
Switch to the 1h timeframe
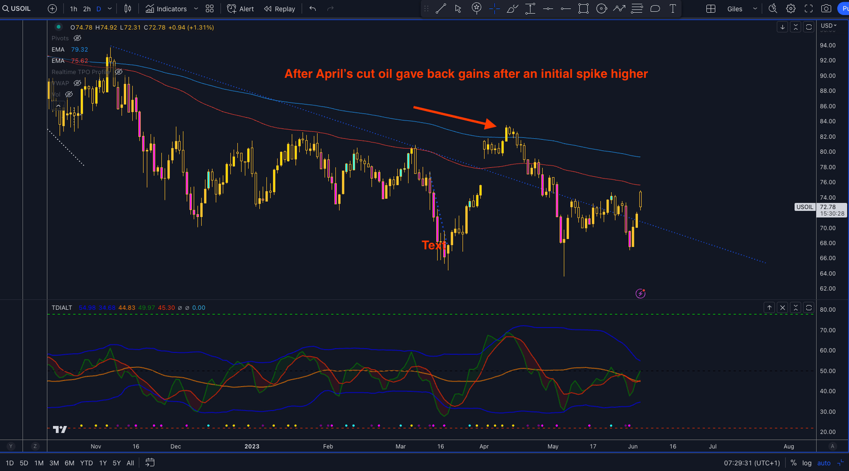[x=74, y=9]
